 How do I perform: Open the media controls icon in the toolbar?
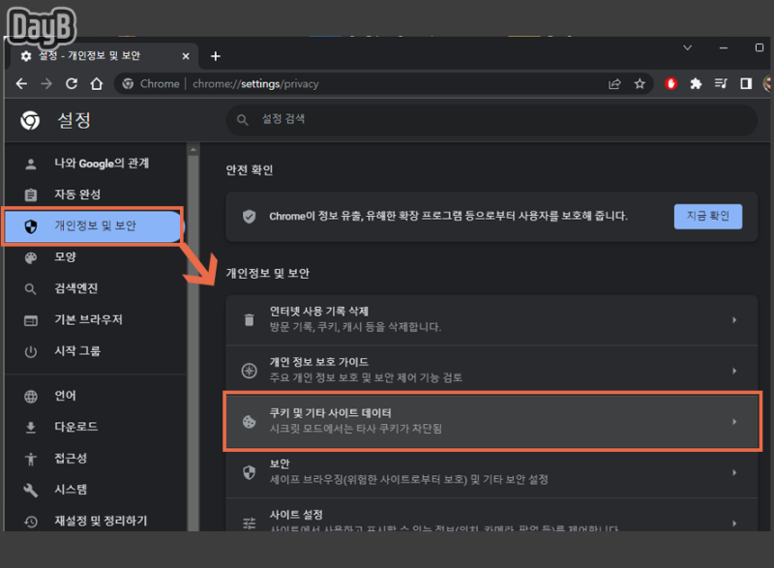721,84
